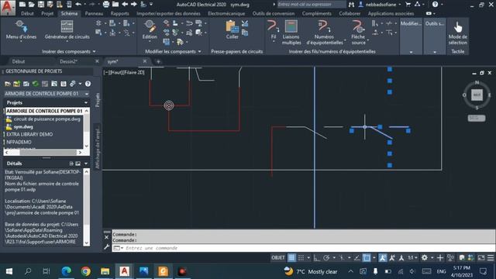Screen dimensions: 496x279
Task: Toggle snap mode dots in status bar
Action: [x=301, y=258]
